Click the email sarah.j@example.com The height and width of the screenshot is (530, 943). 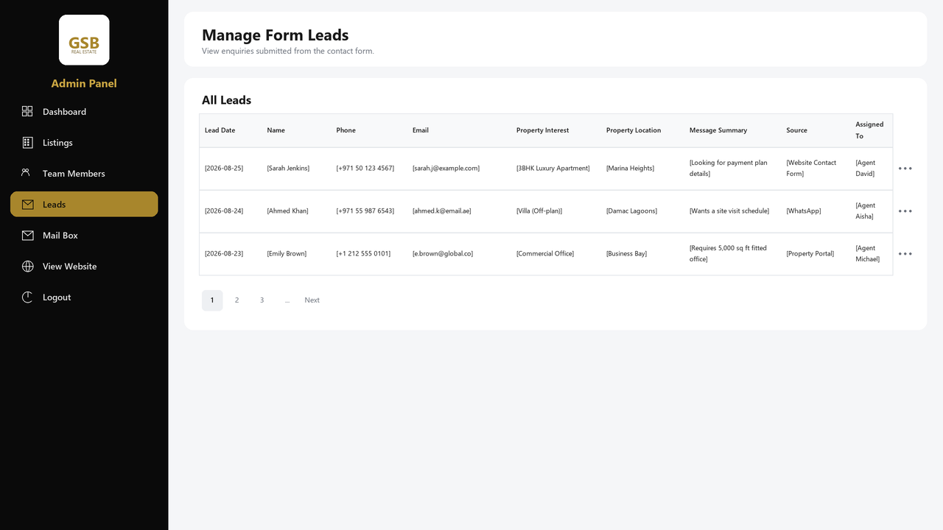pos(446,169)
